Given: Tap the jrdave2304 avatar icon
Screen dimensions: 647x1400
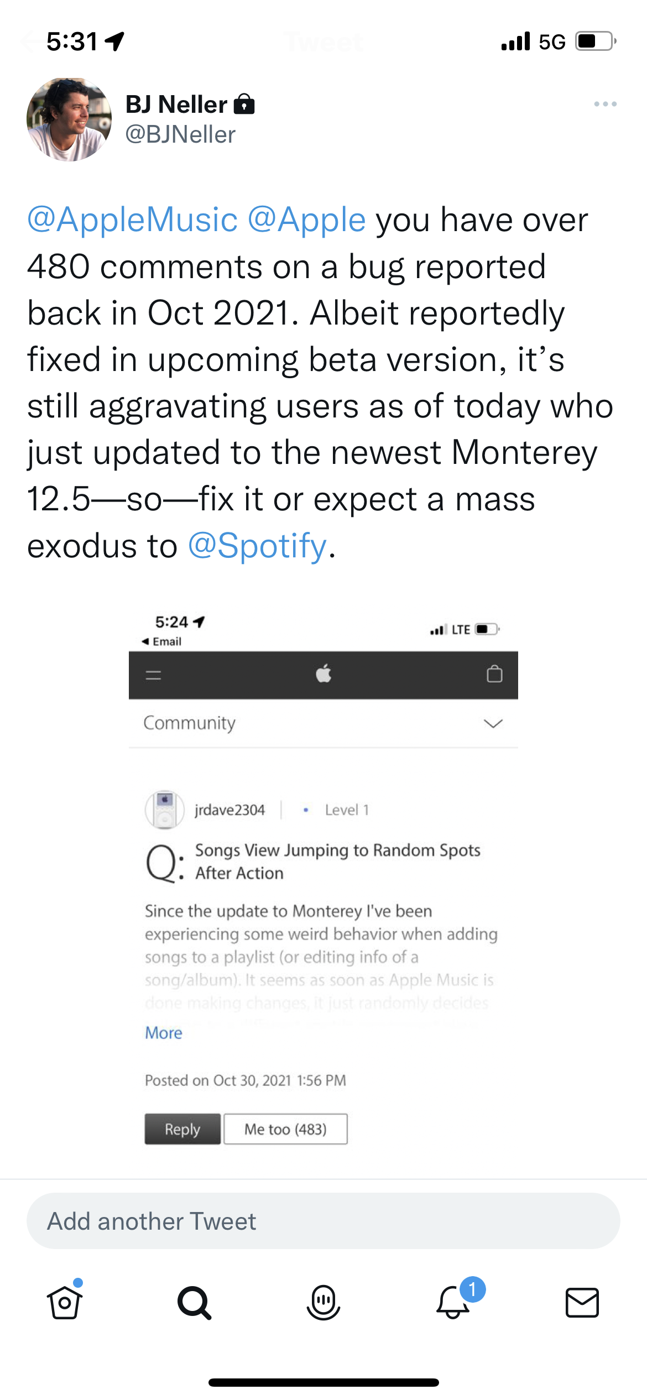Looking at the screenshot, I should (164, 809).
